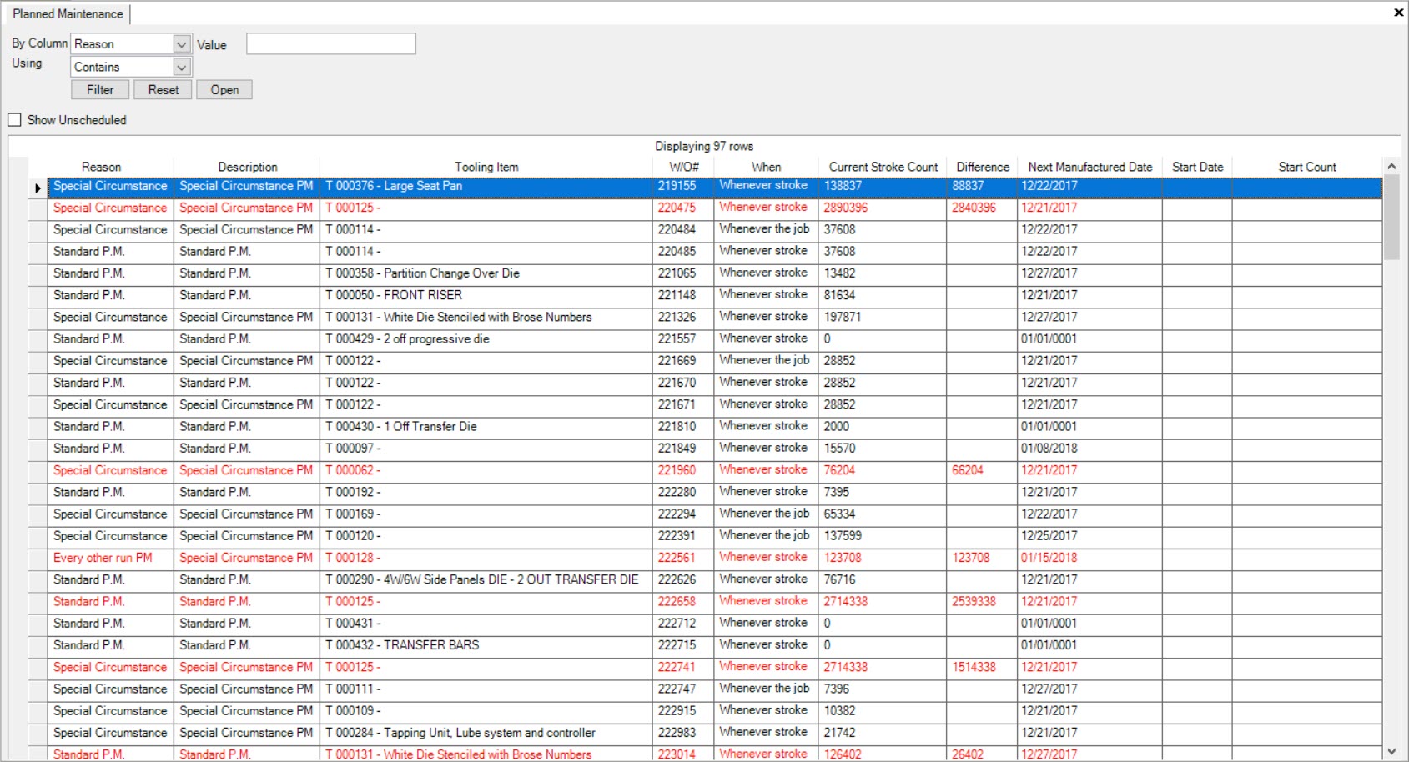Switch to the Planned Maintenance tab
Image resolution: width=1409 pixels, height=762 pixels.
pos(68,13)
